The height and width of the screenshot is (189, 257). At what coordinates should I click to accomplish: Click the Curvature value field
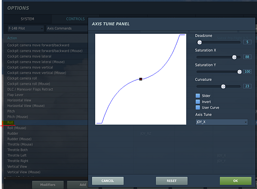[247, 86]
